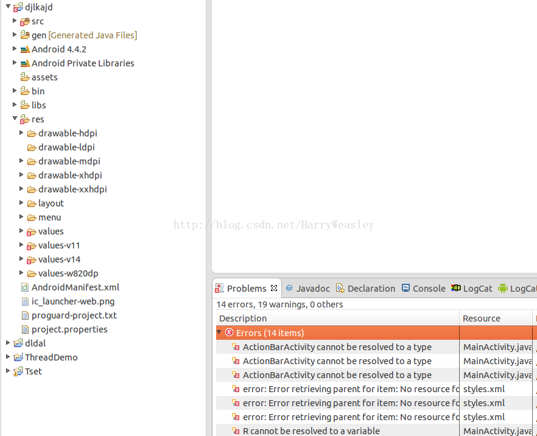Click the Android 4.4.2 library icon

(x=25, y=49)
